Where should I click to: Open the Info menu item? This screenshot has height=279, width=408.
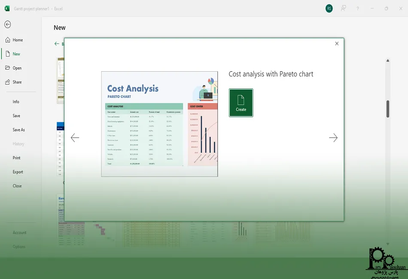(x=16, y=102)
